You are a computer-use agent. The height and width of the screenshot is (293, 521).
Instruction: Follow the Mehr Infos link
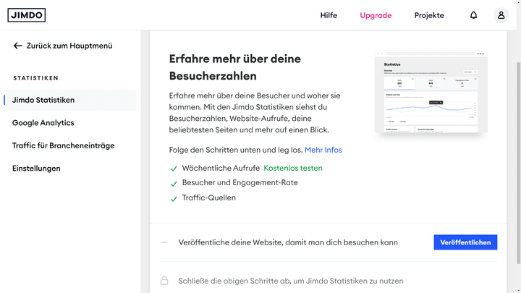point(323,150)
